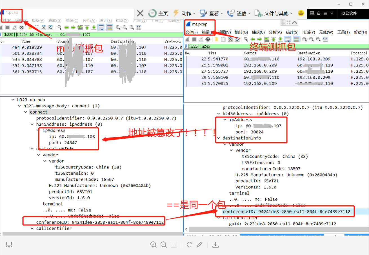Open thumbnail layout icon at bottom left
Viewport: 369px width, 255px height.
[9, 245]
